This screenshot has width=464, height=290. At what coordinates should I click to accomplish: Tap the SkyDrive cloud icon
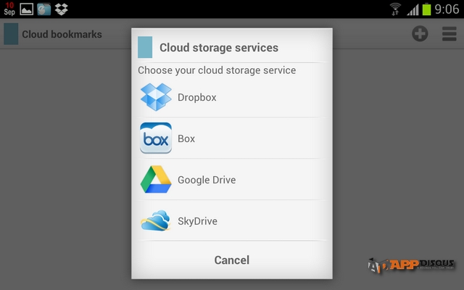click(156, 221)
